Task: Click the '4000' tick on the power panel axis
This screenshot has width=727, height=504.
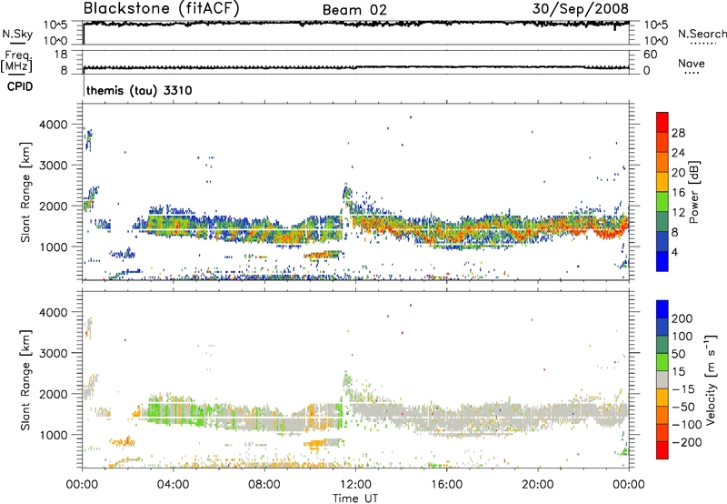Action: (x=54, y=125)
